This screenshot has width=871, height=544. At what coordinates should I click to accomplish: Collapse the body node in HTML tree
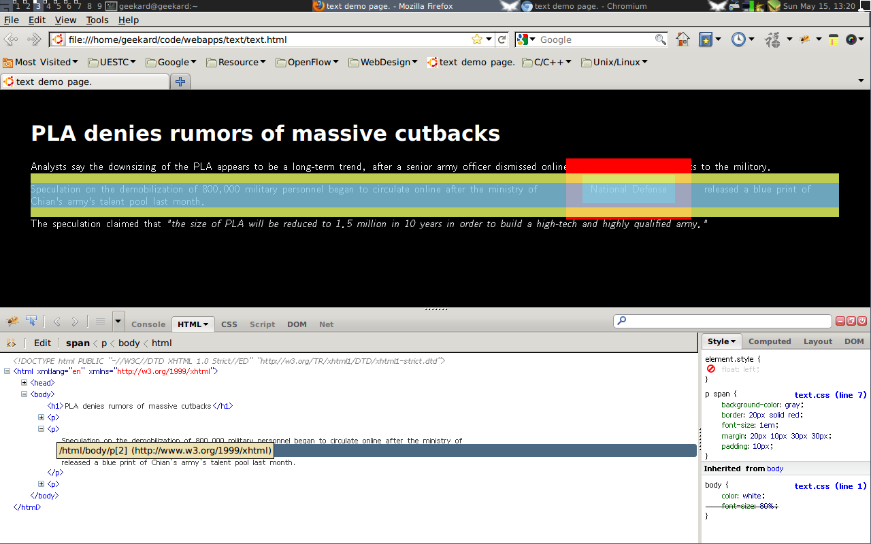pos(24,394)
